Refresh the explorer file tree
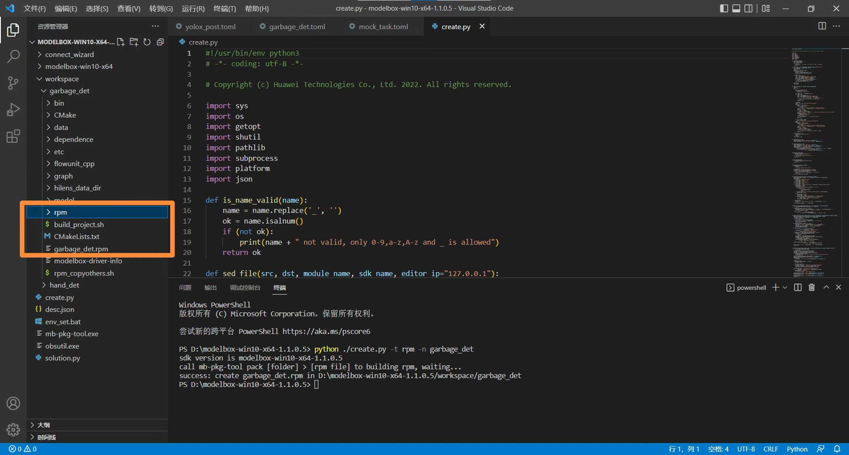Viewport: 849px width, 455px height. coord(147,42)
